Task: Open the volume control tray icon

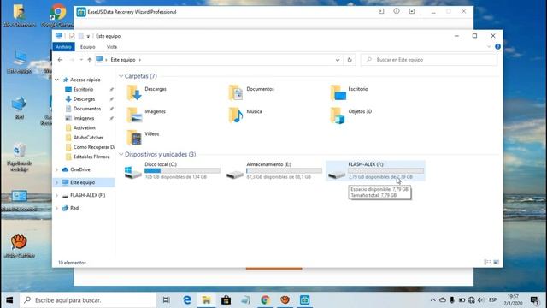Action: pyautogui.click(x=480, y=300)
